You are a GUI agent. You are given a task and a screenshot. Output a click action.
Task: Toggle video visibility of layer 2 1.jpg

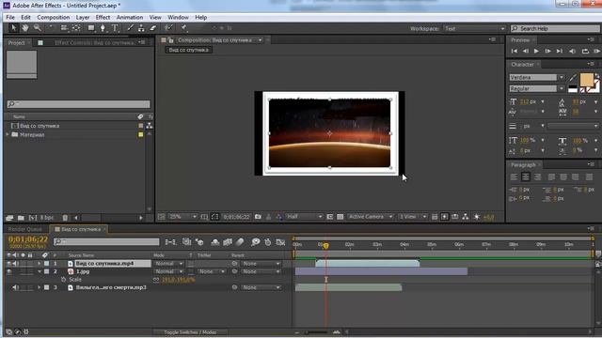(x=8, y=271)
